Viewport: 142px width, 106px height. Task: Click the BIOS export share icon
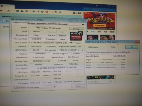pyautogui.click(x=70, y=43)
